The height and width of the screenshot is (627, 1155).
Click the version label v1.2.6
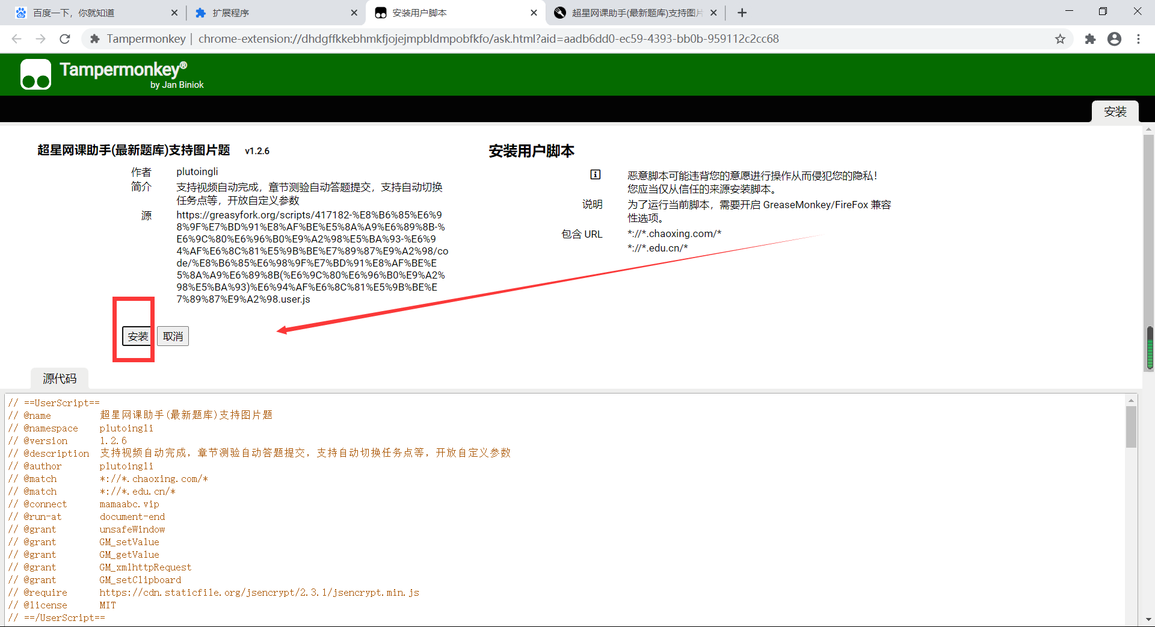click(x=257, y=151)
